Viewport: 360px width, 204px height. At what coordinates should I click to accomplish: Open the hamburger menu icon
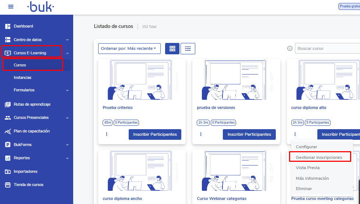(11, 7)
